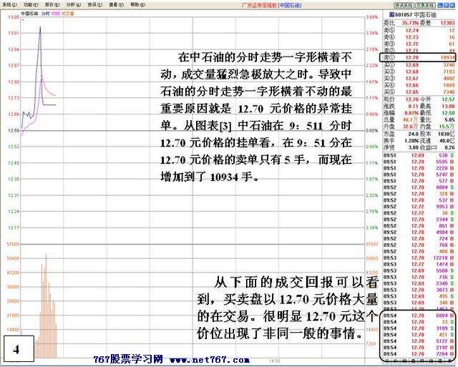Select the 09:52 trade of 4984 lots

[419, 233]
